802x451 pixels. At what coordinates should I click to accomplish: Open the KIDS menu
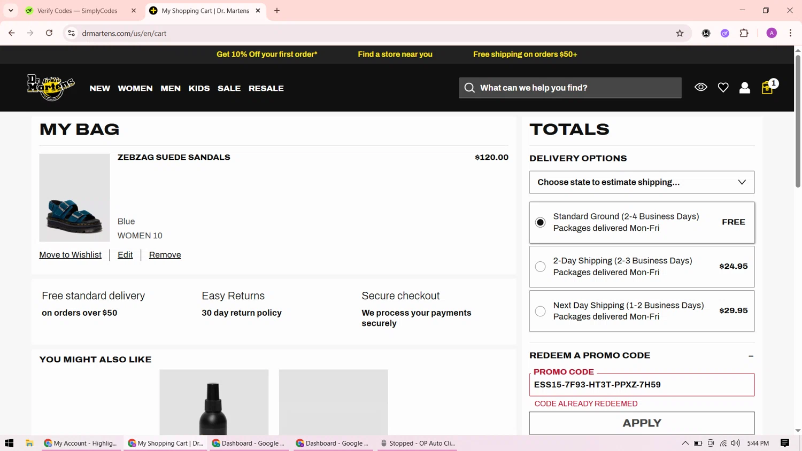199,88
